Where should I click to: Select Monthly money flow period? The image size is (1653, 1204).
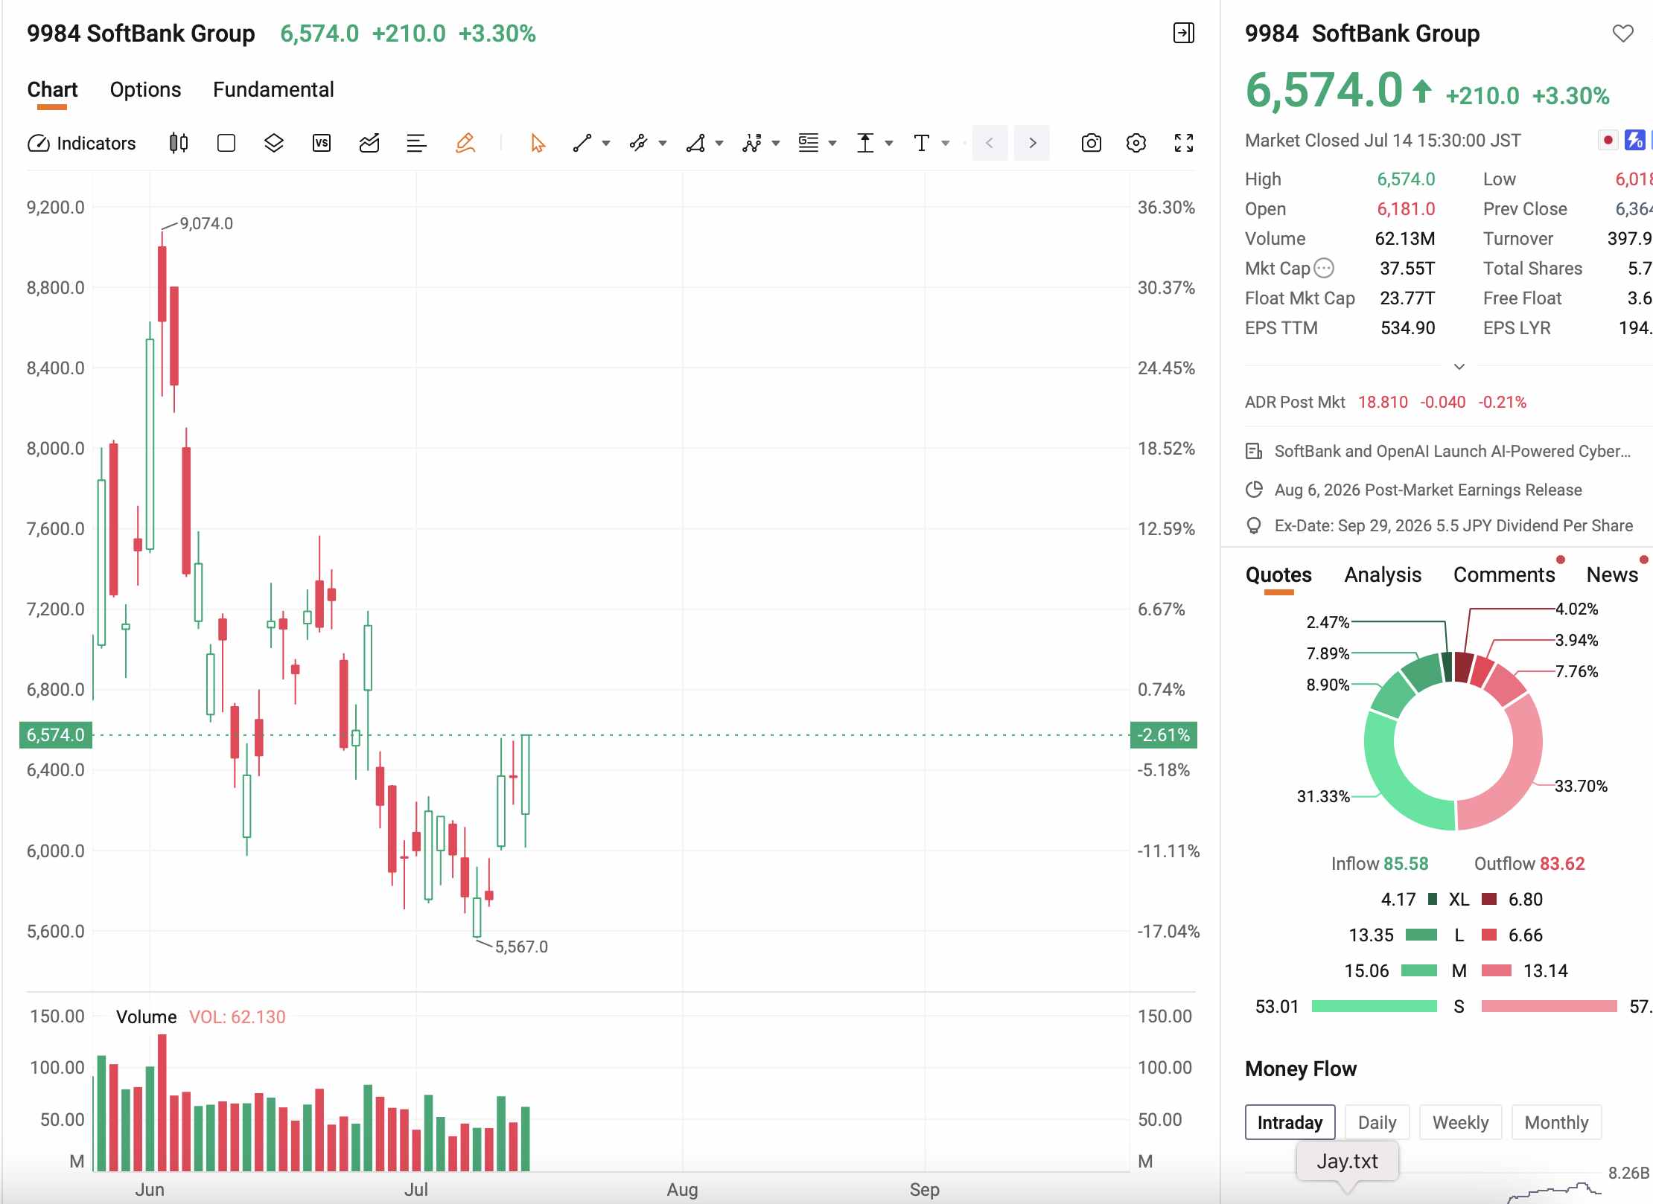coord(1556,1122)
